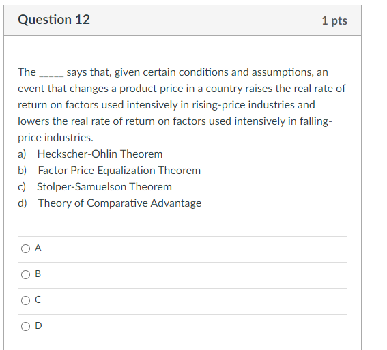The image size is (387, 350).
Task: Click the letter A answer label
Action: [x=38, y=248]
